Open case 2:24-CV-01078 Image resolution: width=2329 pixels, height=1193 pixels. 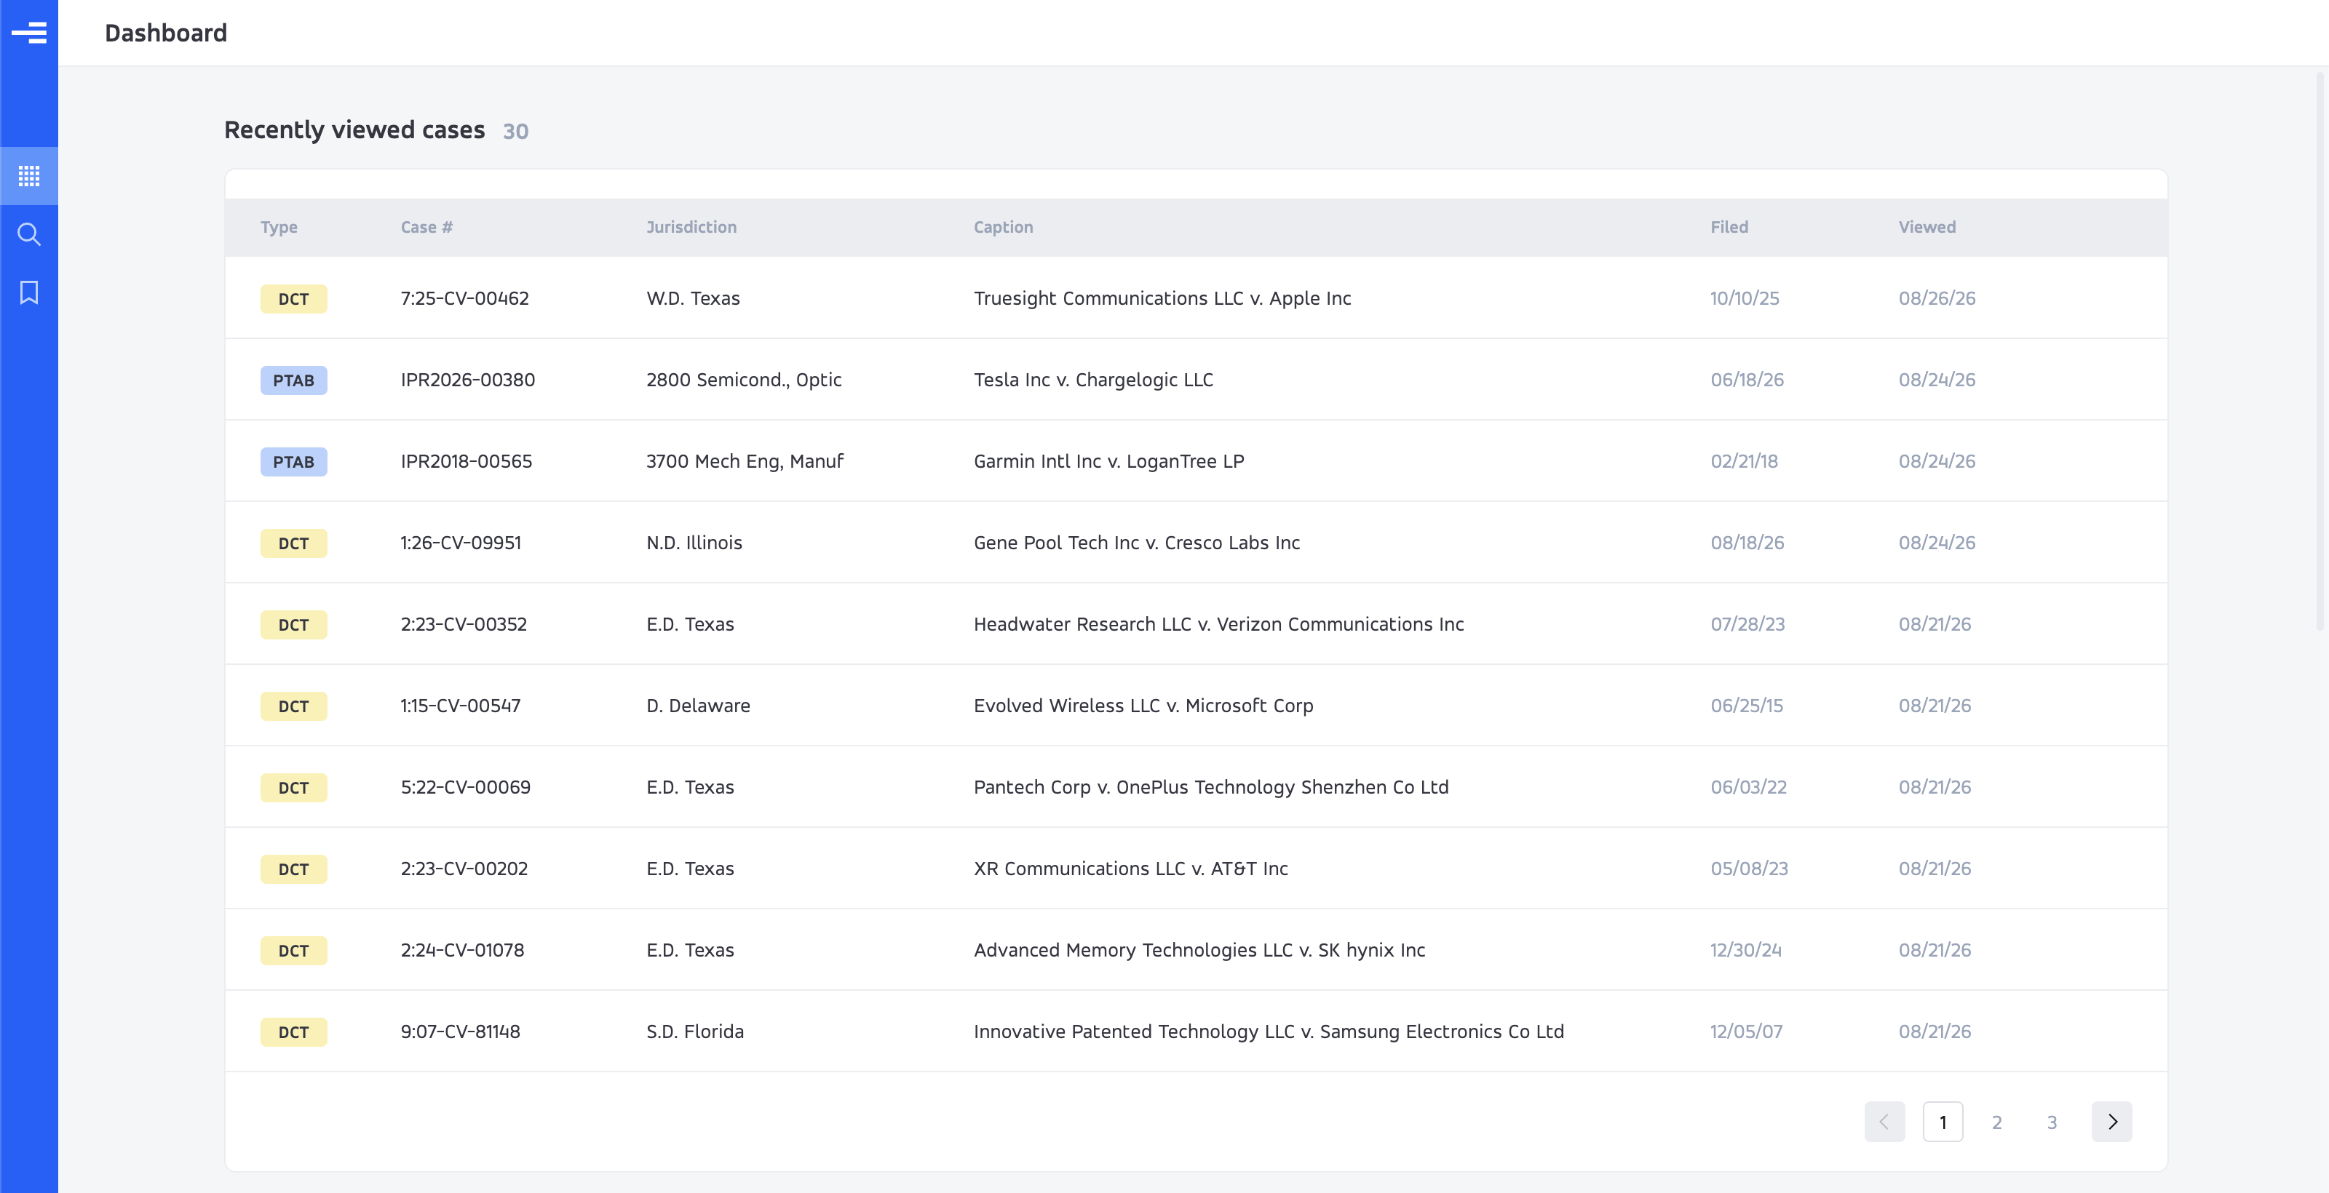[x=463, y=949]
